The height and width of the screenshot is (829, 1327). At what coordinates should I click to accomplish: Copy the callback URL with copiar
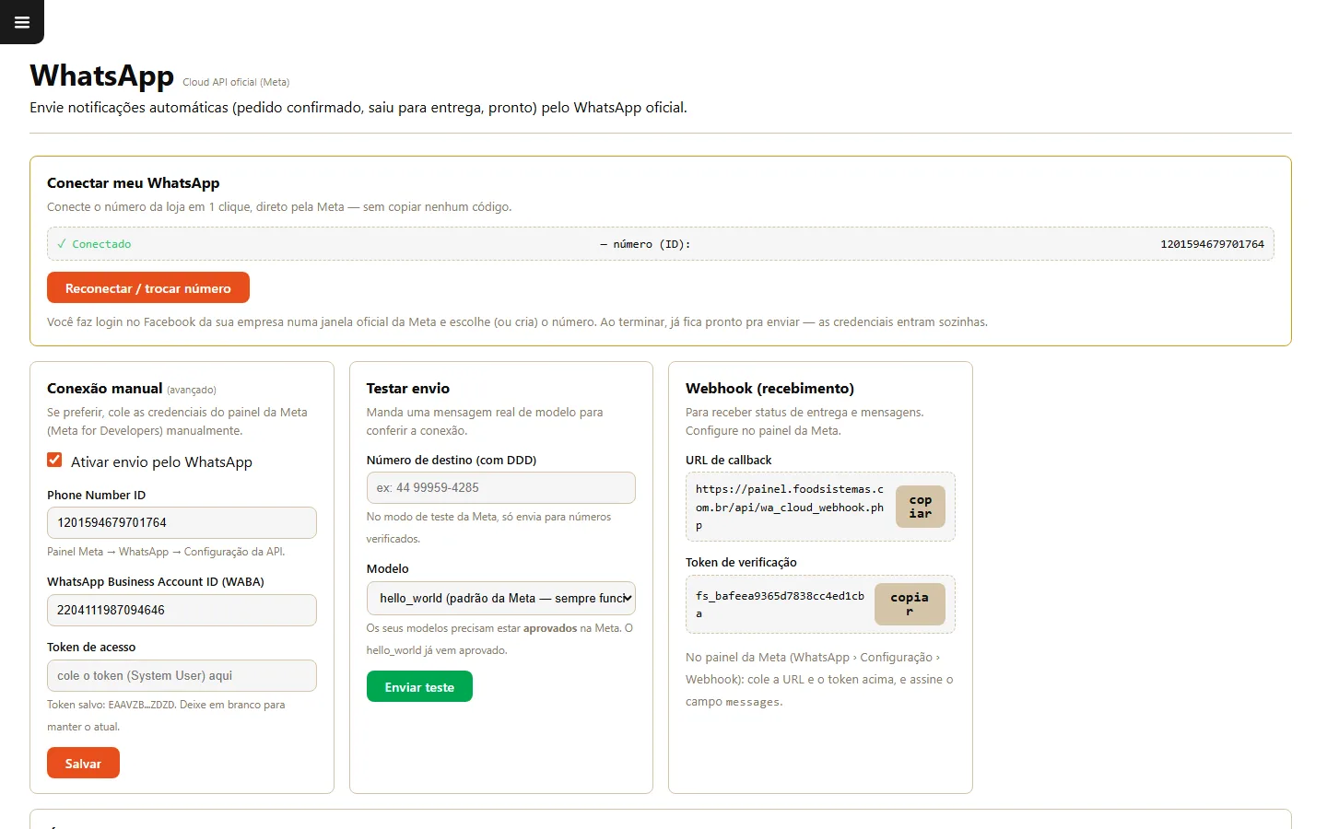click(x=921, y=507)
